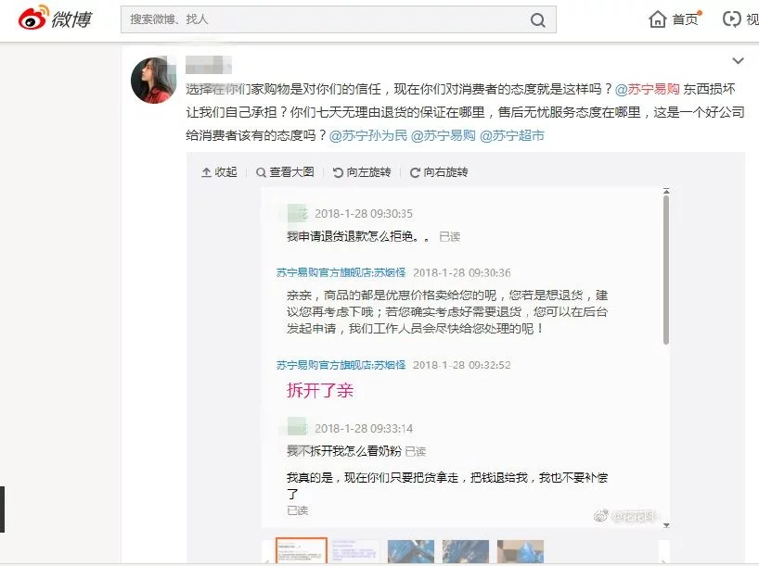Open the poster's profile avatar
The height and width of the screenshot is (566, 759).
[154, 81]
